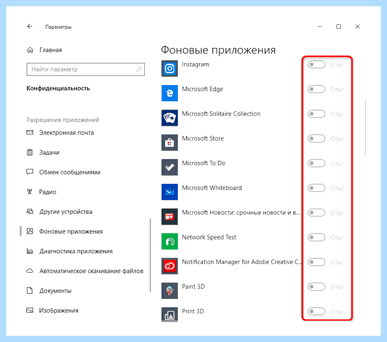Screen dimensions: 387x342
Task: Click the chat bubble icon for Обмен сообщениями
Action: pos(30,172)
